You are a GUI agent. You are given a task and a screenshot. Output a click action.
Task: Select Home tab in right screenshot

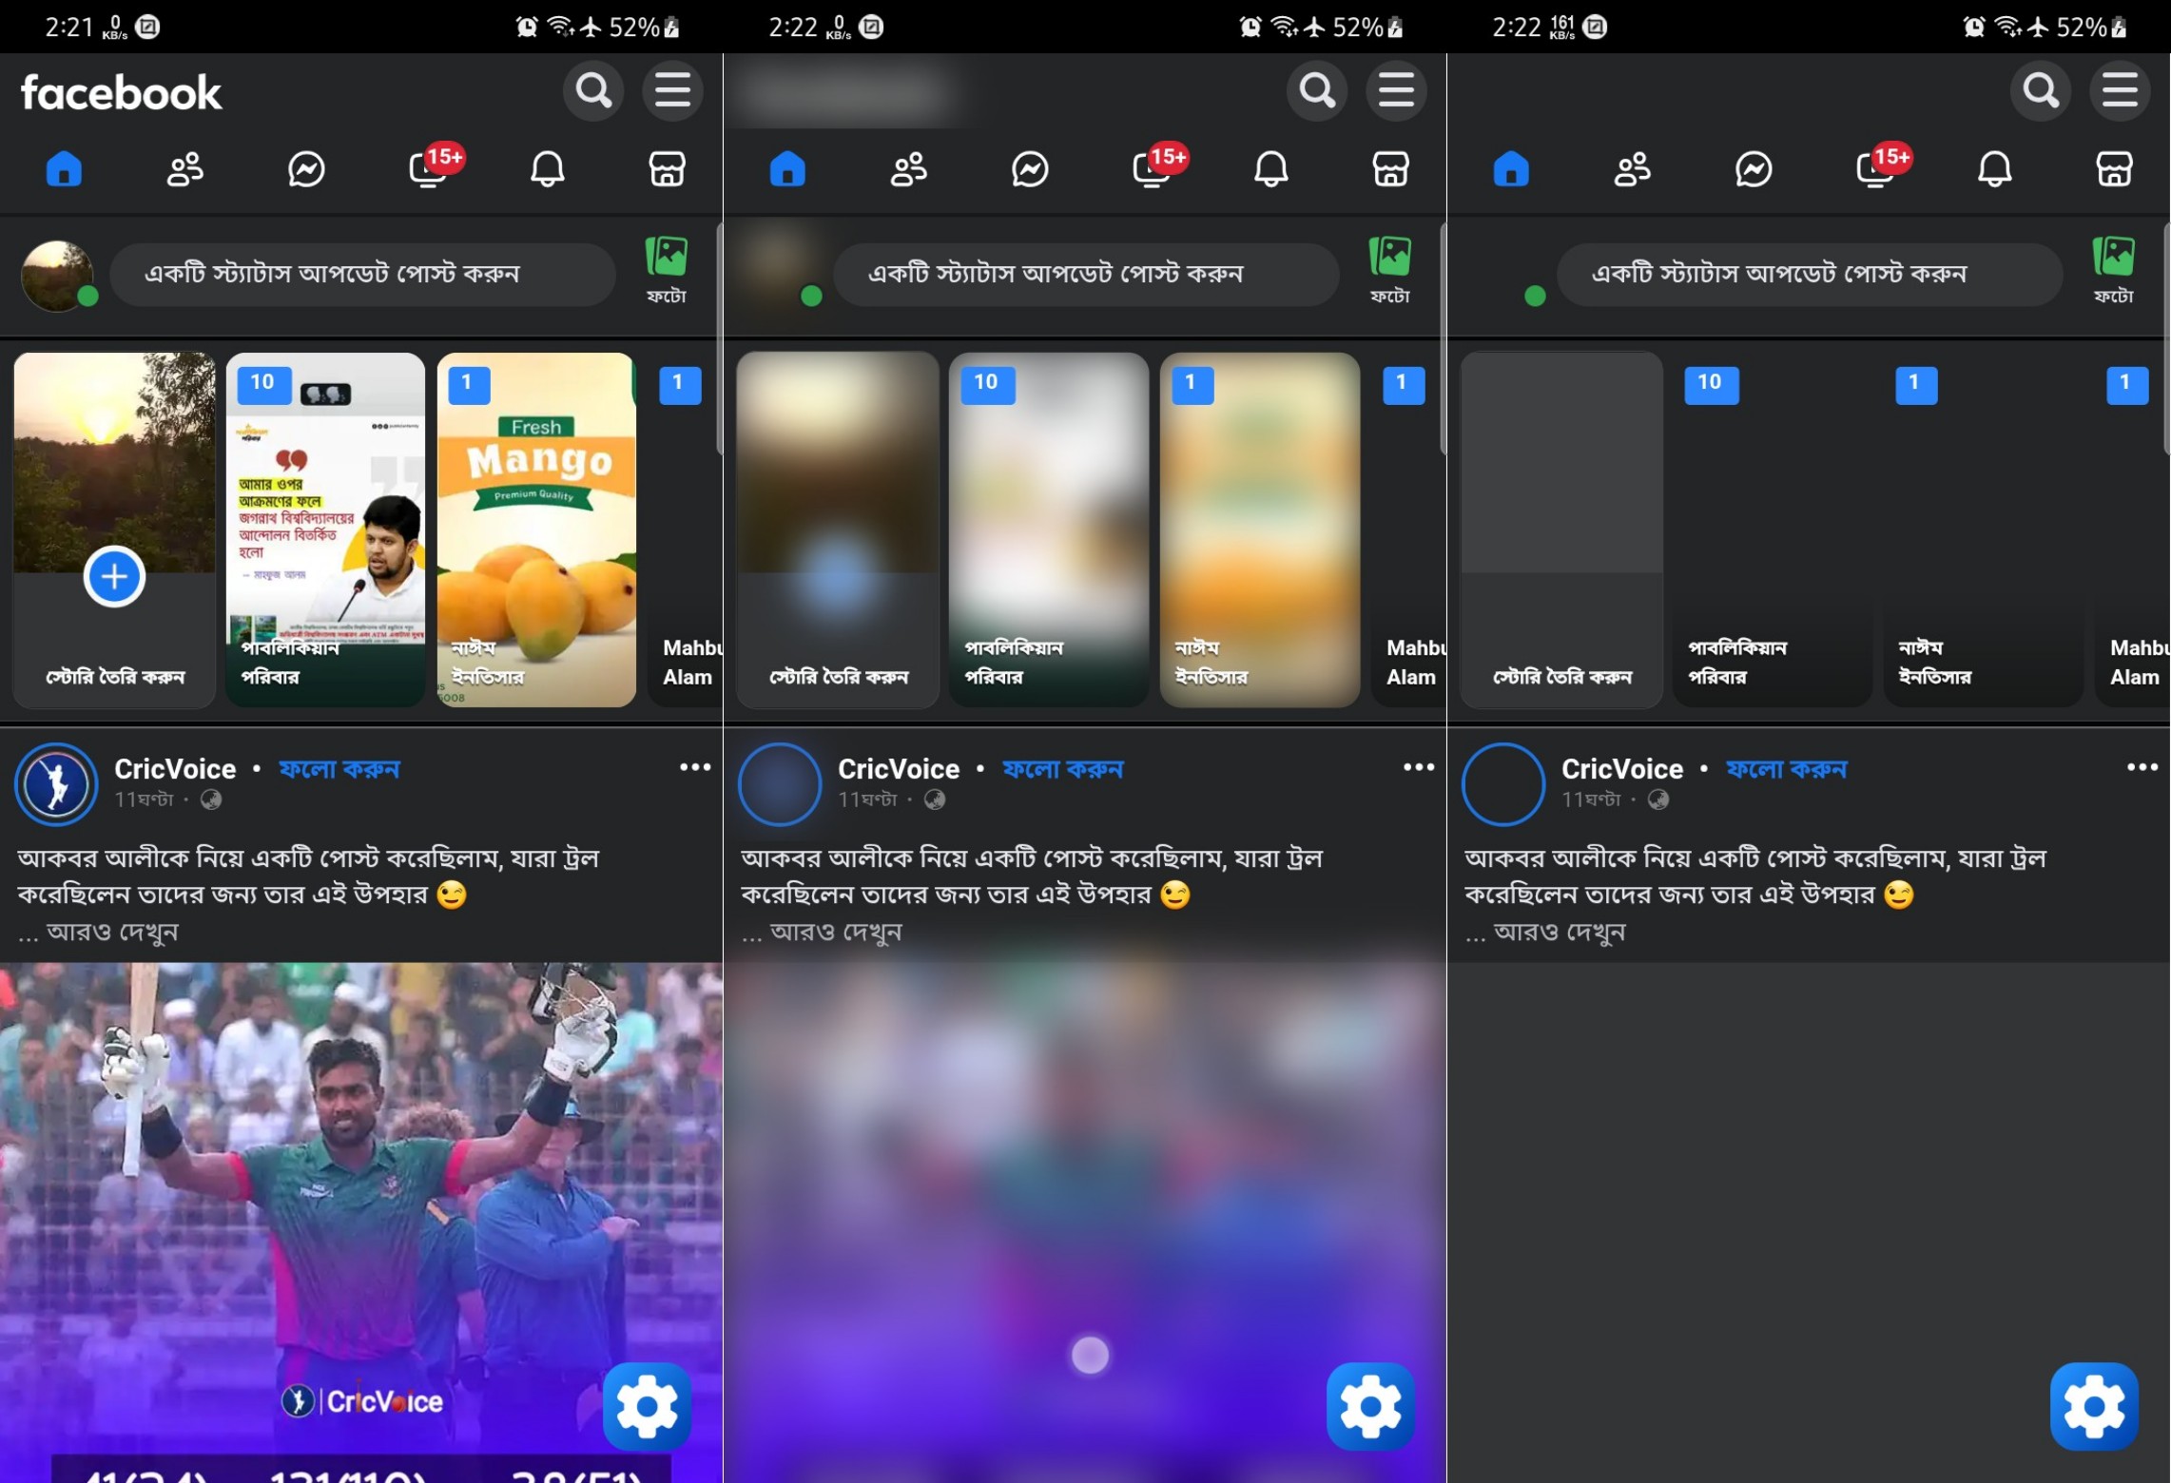[1511, 170]
